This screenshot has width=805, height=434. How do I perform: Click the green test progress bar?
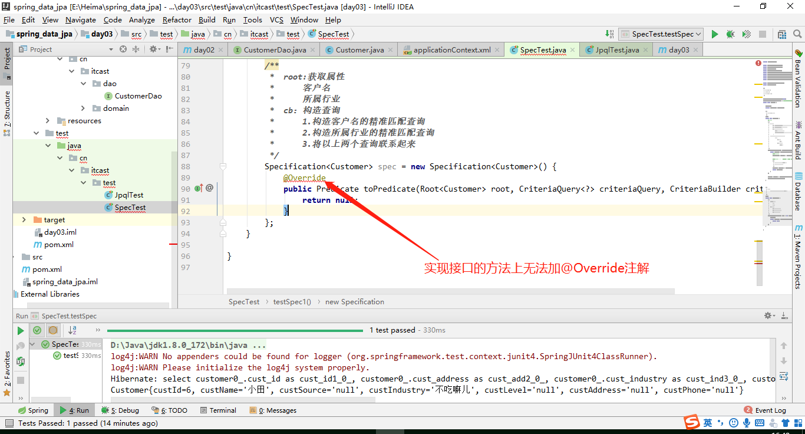[x=235, y=330]
